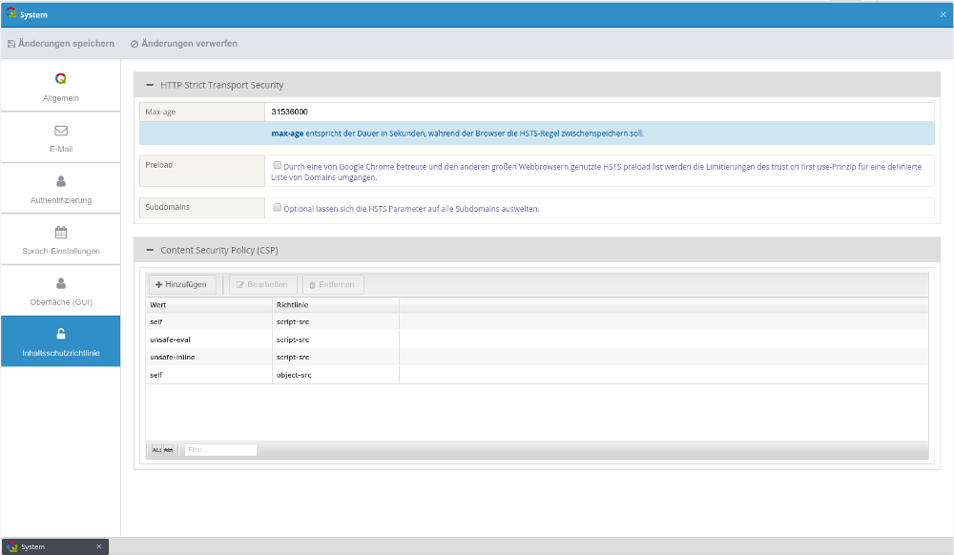Open the Authentifizierung section
Screen dimensions: 954x555
(60, 189)
